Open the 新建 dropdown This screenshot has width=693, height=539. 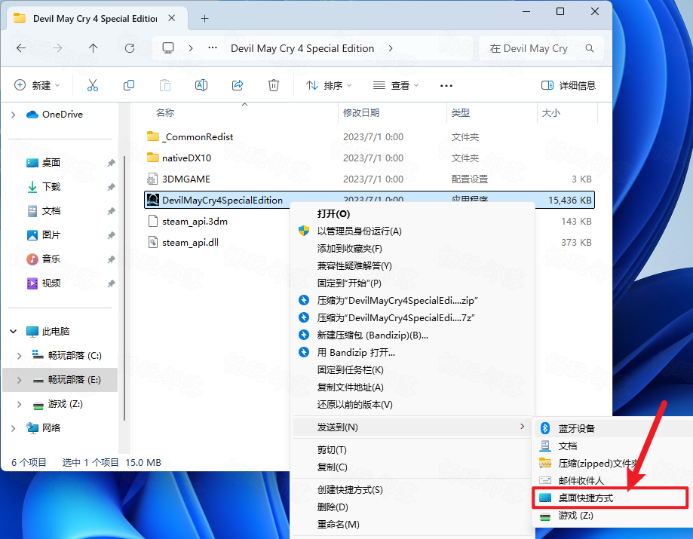pos(37,85)
